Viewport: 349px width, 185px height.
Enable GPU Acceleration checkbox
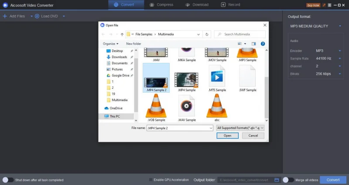151,180
